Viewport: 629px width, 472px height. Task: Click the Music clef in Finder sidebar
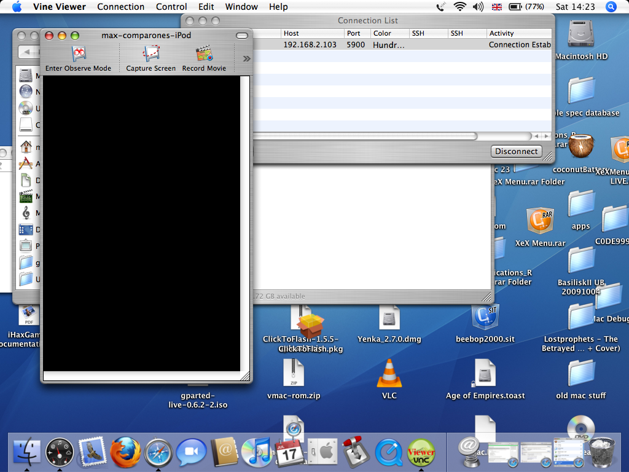click(26, 213)
